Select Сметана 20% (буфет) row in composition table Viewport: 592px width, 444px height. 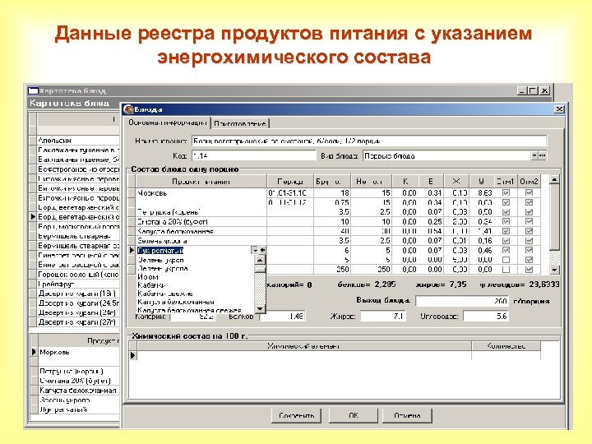pyautogui.click(x=201, y=222)
